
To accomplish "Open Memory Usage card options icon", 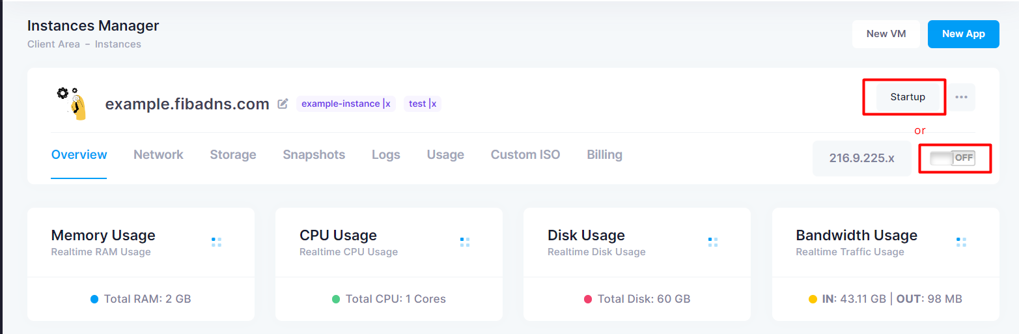I will point(217,242).
